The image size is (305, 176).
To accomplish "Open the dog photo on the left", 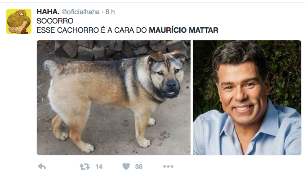I will (x=114, y=97).
